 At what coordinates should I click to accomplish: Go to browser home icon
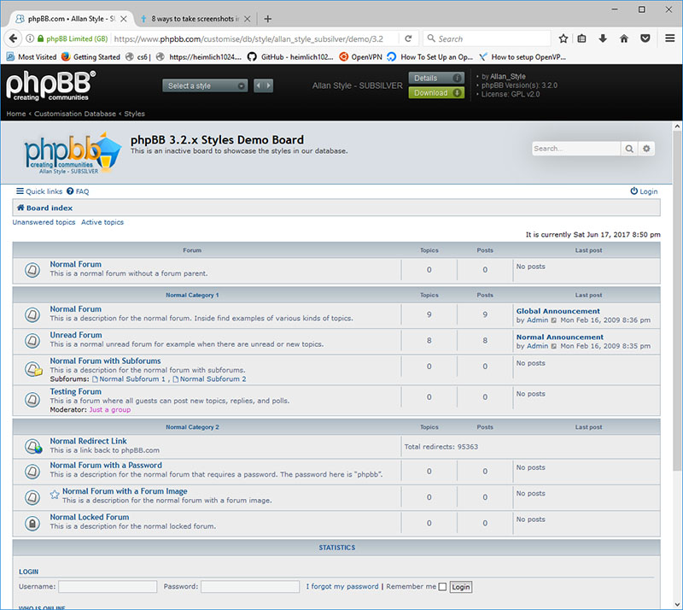(x=624, y=38)
